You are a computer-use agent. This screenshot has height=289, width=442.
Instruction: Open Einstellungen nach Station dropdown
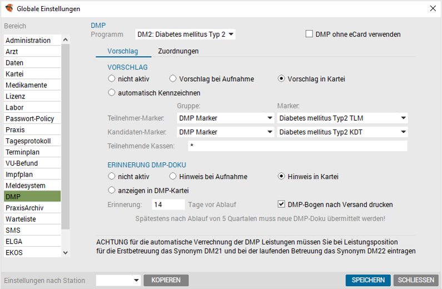(118, 280)
